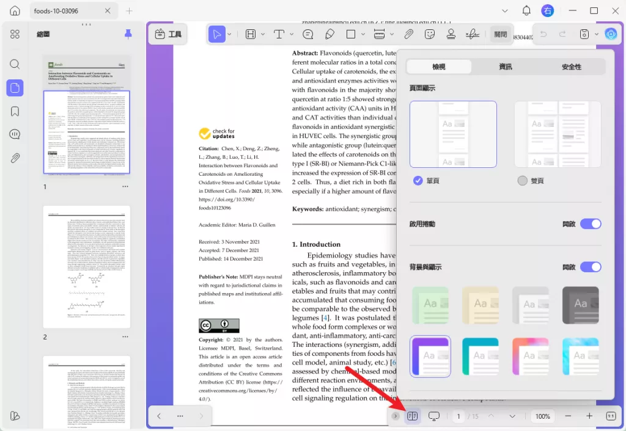The height and width of the screenshot is (431, 626).
Task: Select the 單頁 single page radio option
Action: 418,181
